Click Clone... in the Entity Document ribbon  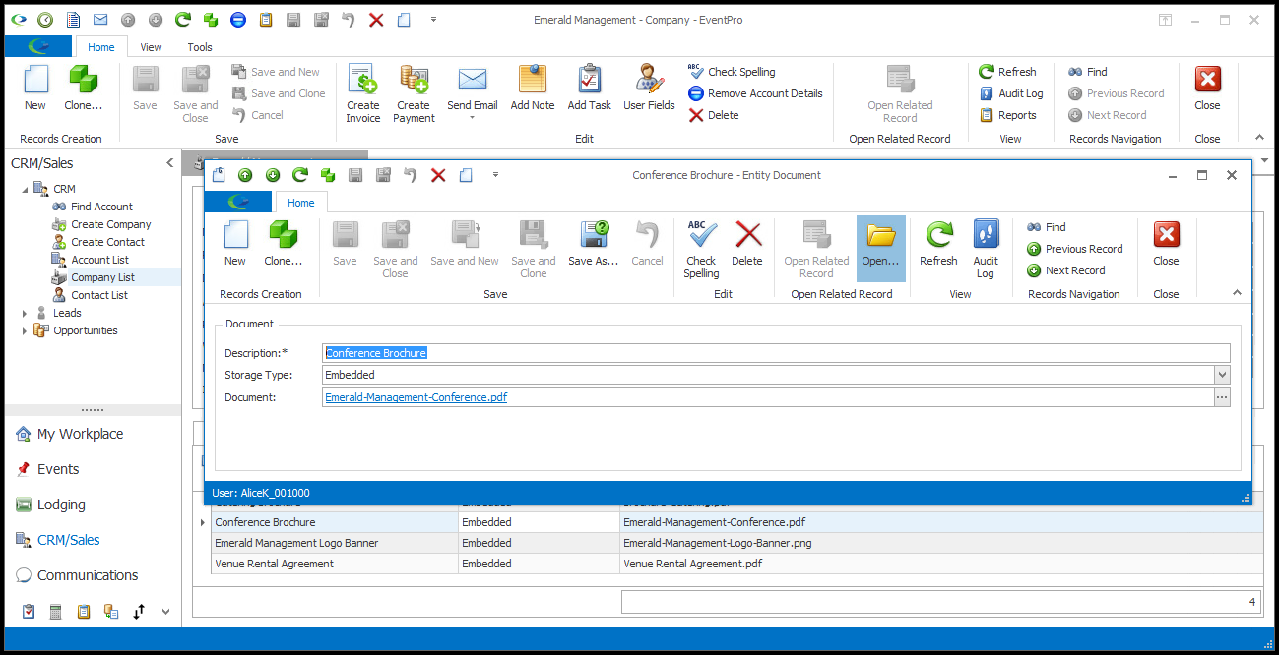[x=283, y=244]
